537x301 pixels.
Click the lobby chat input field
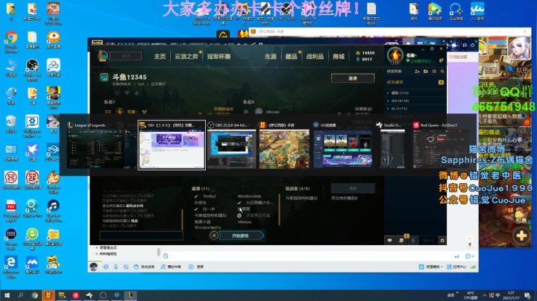coord(141,235)
